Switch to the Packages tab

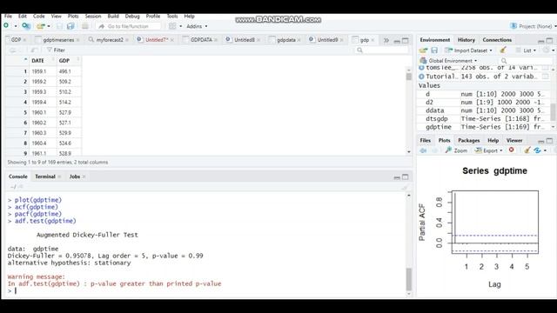coord(468,141)
